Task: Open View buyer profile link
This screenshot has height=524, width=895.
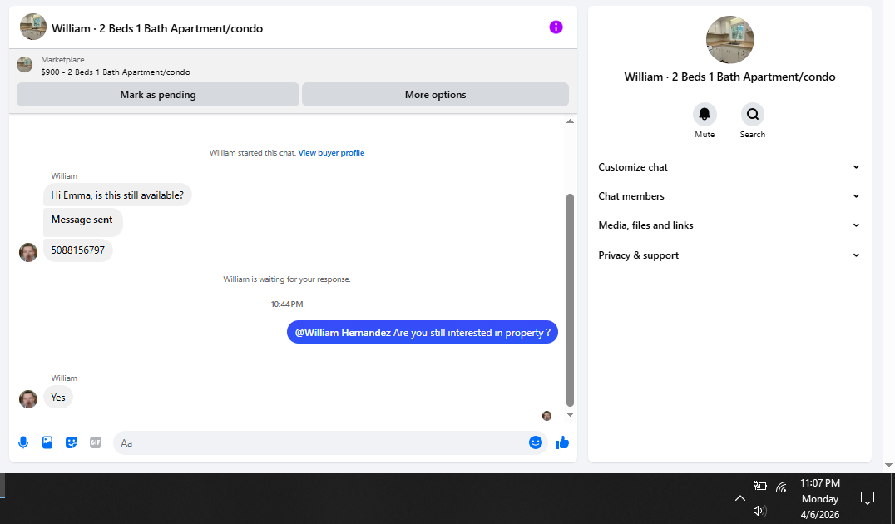Action: 331,153
